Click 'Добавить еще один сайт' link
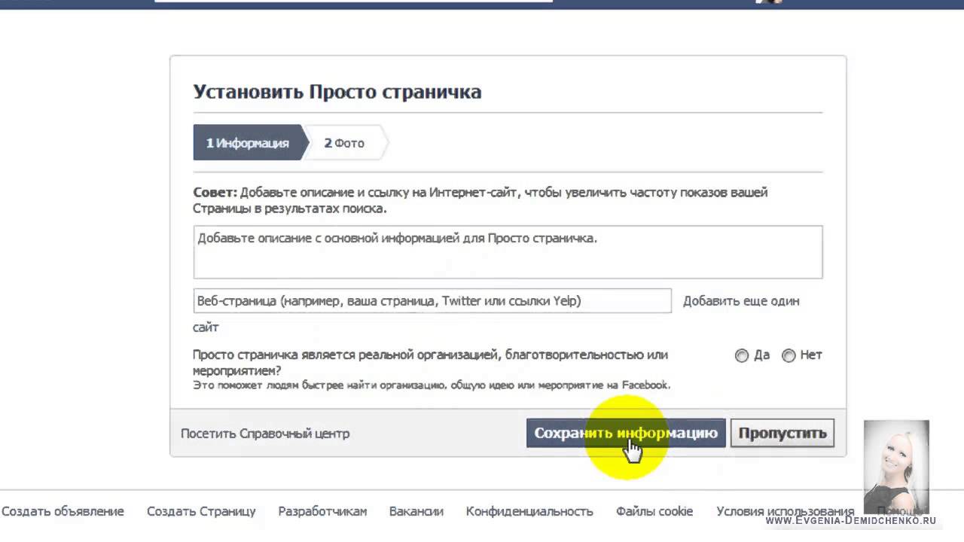964x542 pixels. pyautogui.click(x=740, y=301)
